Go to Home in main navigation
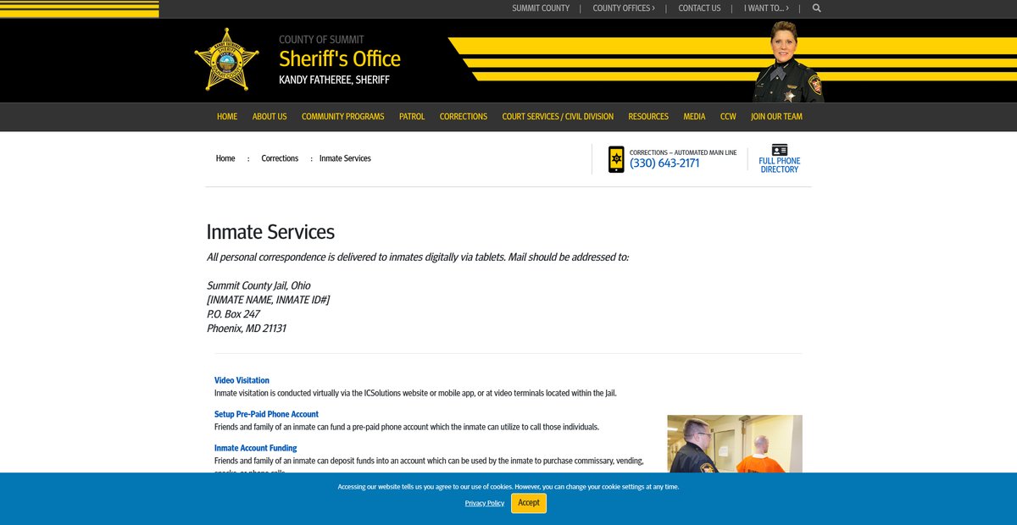Image resolution: width=1017 pixels, height=525 pixels. pyautogui.click(x=227, y=117)
